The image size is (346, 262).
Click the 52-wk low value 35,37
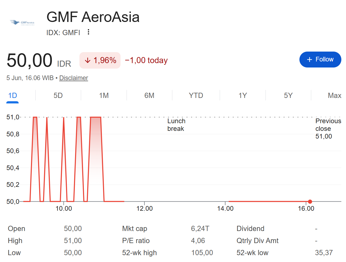pyautogui.click(x=324, y=253)
